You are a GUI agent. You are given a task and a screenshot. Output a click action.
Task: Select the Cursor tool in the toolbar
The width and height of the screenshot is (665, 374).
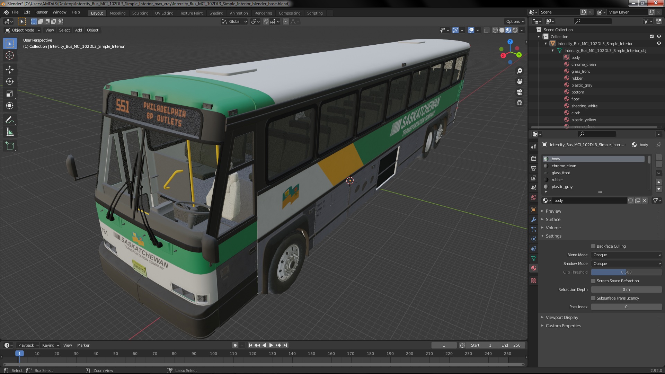point(10,55)
